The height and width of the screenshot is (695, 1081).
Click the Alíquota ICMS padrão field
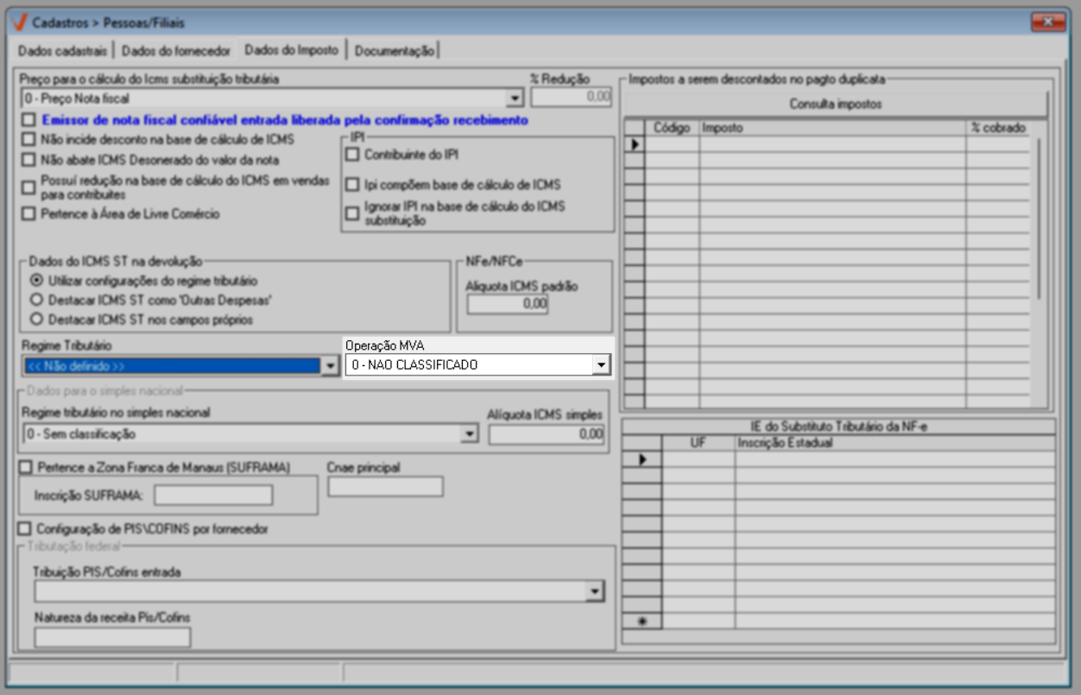(x=508, y=304)
